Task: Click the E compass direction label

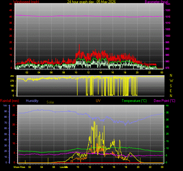Action: click(171, 91)
